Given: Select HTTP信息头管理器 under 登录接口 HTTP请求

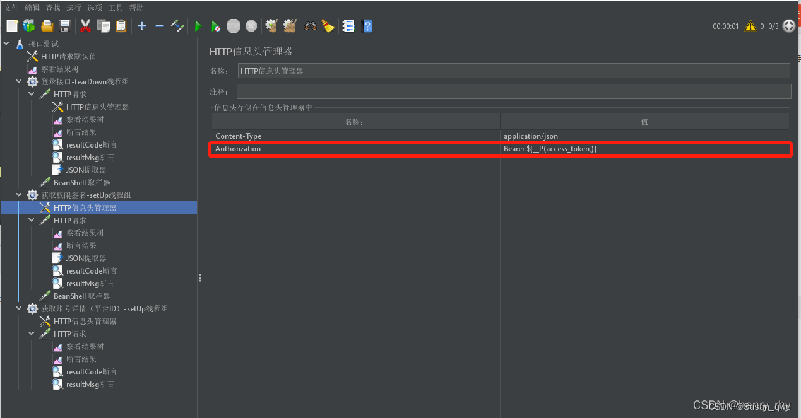Looking at the screenshot, I should click(97, 107).
